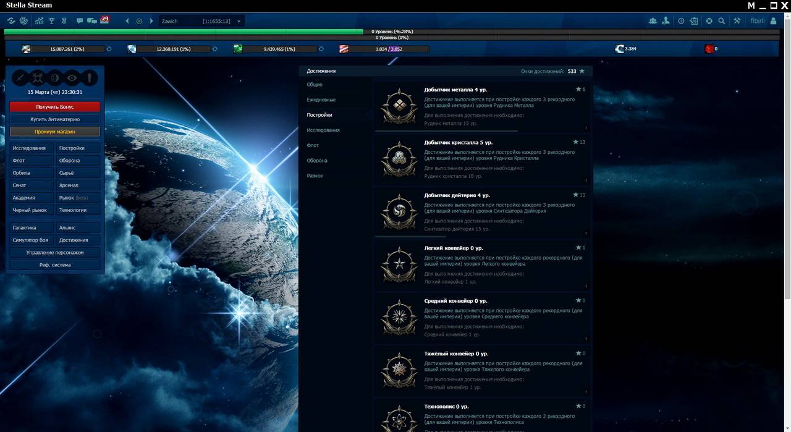Screen dimensions: 791x432
Task: Click the red Получить Бонус button
Action: [54, 107]
